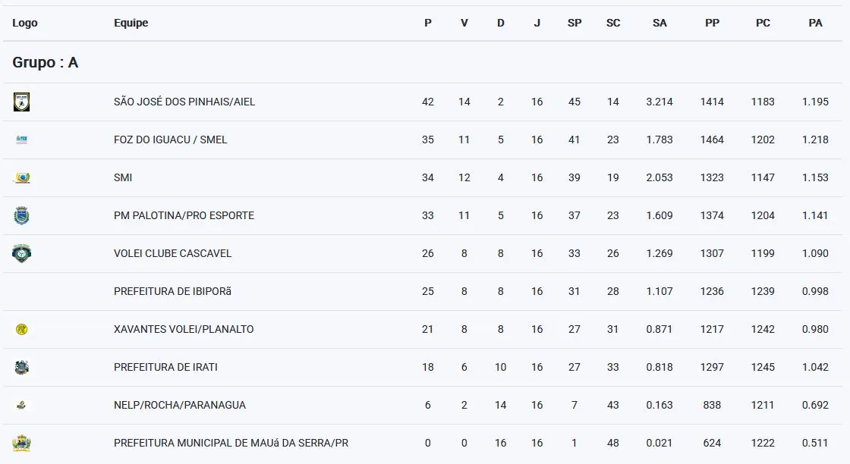The width and height of the screenshot is (850, 464).
Task: Select the PREFEITURA DE IBIPORã team row
Action: point(423,291)
